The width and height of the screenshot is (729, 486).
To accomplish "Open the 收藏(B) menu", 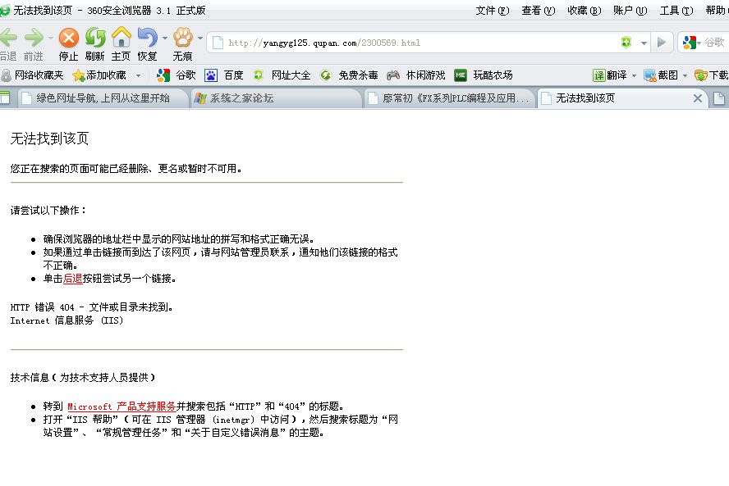I will pyautogui.click(x=584, y=11).
